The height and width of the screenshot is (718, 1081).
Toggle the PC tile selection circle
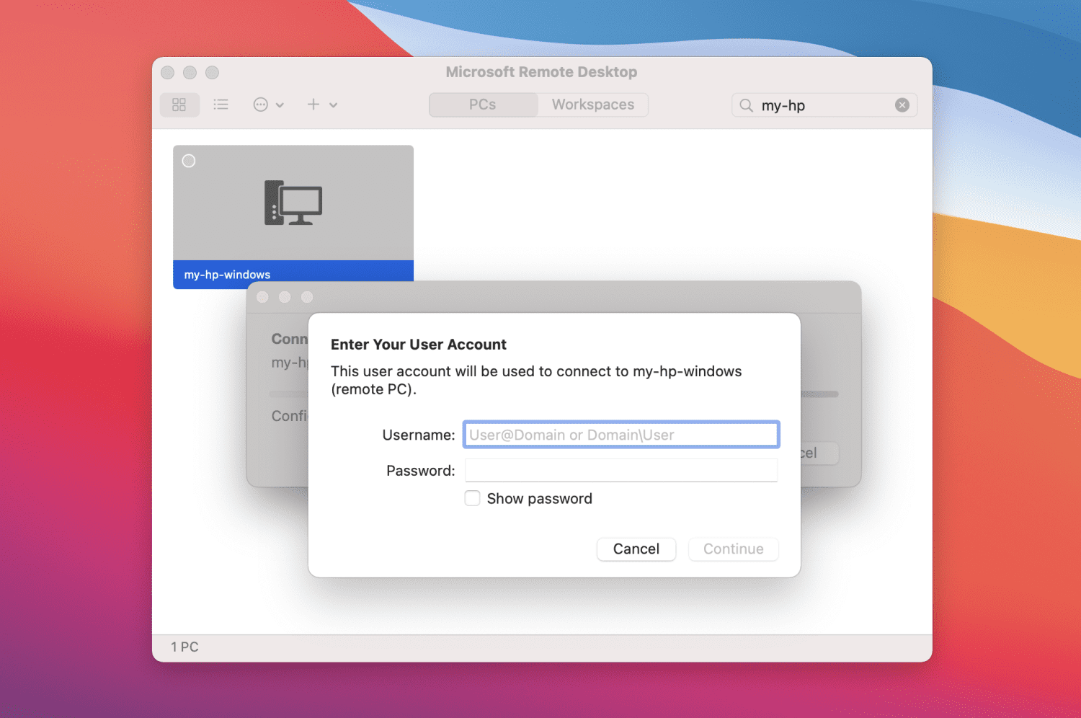pyautogui.click(x=189, y=161)
